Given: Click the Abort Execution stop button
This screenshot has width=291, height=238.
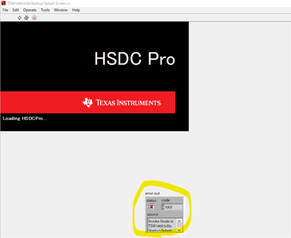Looking at the screenshot, I should point(34,18).
